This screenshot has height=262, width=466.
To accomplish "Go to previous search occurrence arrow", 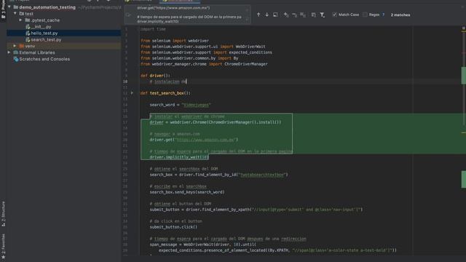I will [x=258, y=15].
